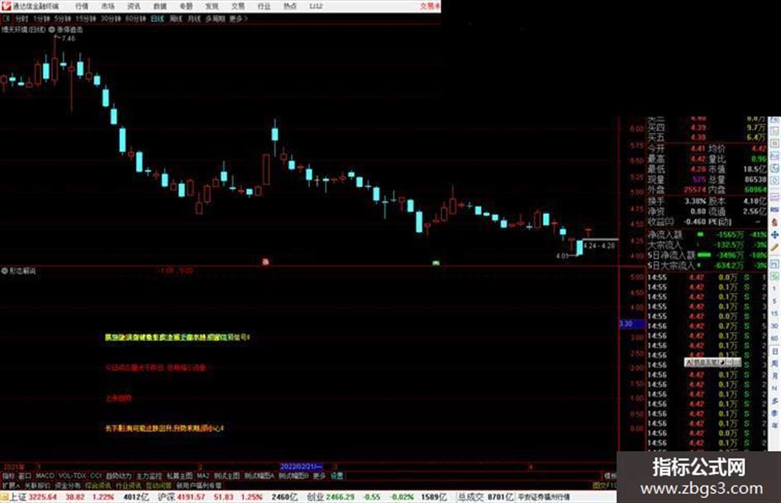Click the 形态解说 sub-indicator settings icon

pos(4,271)
